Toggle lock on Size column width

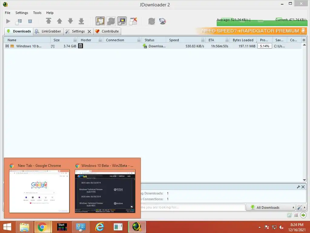[x=75, y=40]
